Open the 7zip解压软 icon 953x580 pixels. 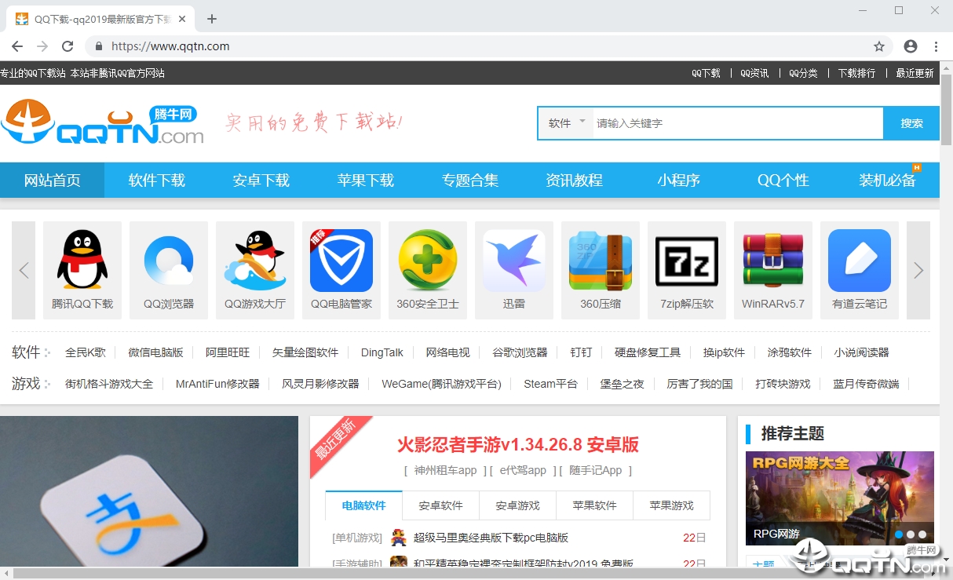687,261
